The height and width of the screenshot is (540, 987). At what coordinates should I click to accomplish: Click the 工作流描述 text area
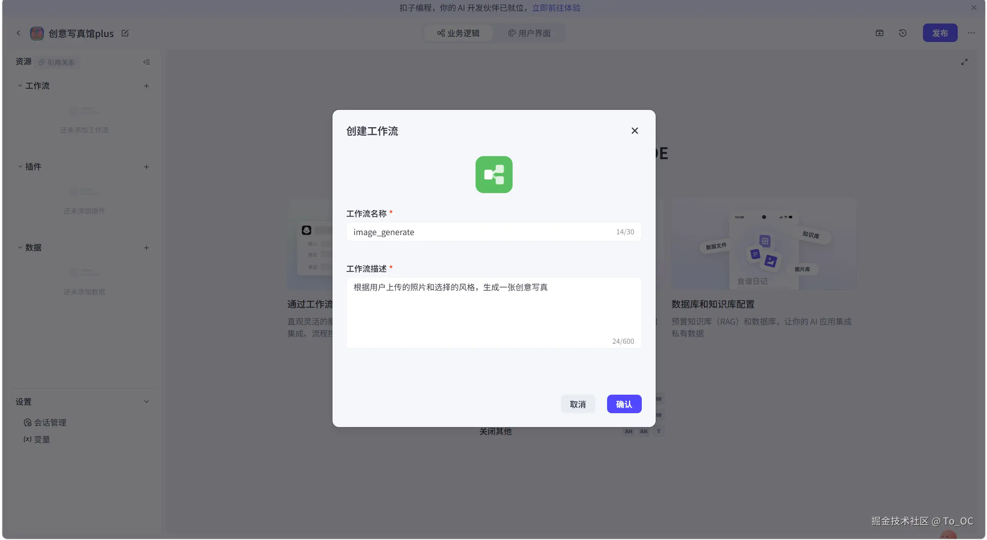(494, 313)
